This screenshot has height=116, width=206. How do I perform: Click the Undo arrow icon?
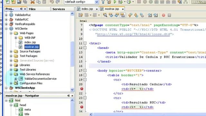click(52, 2)
